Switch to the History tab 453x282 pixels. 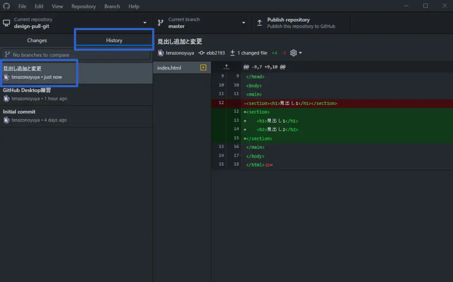(114, 40)
